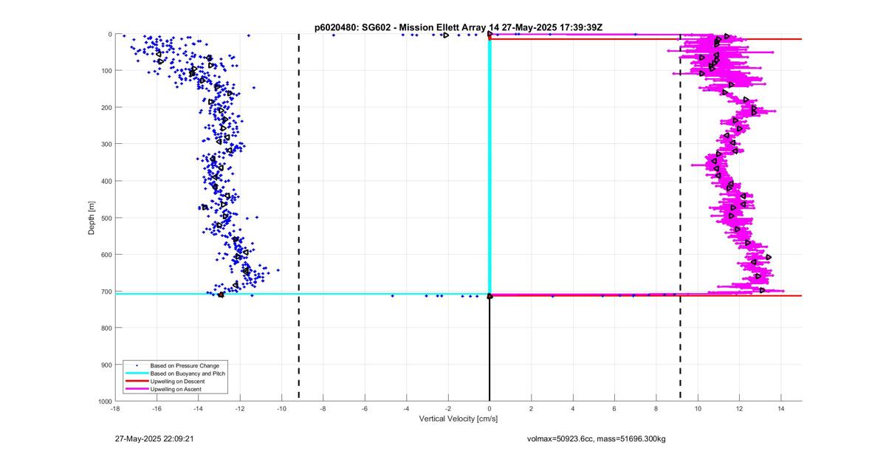Screen dimensions: 886x451
Task: Click x-axis tick label '4'
Action: point(573,408)
